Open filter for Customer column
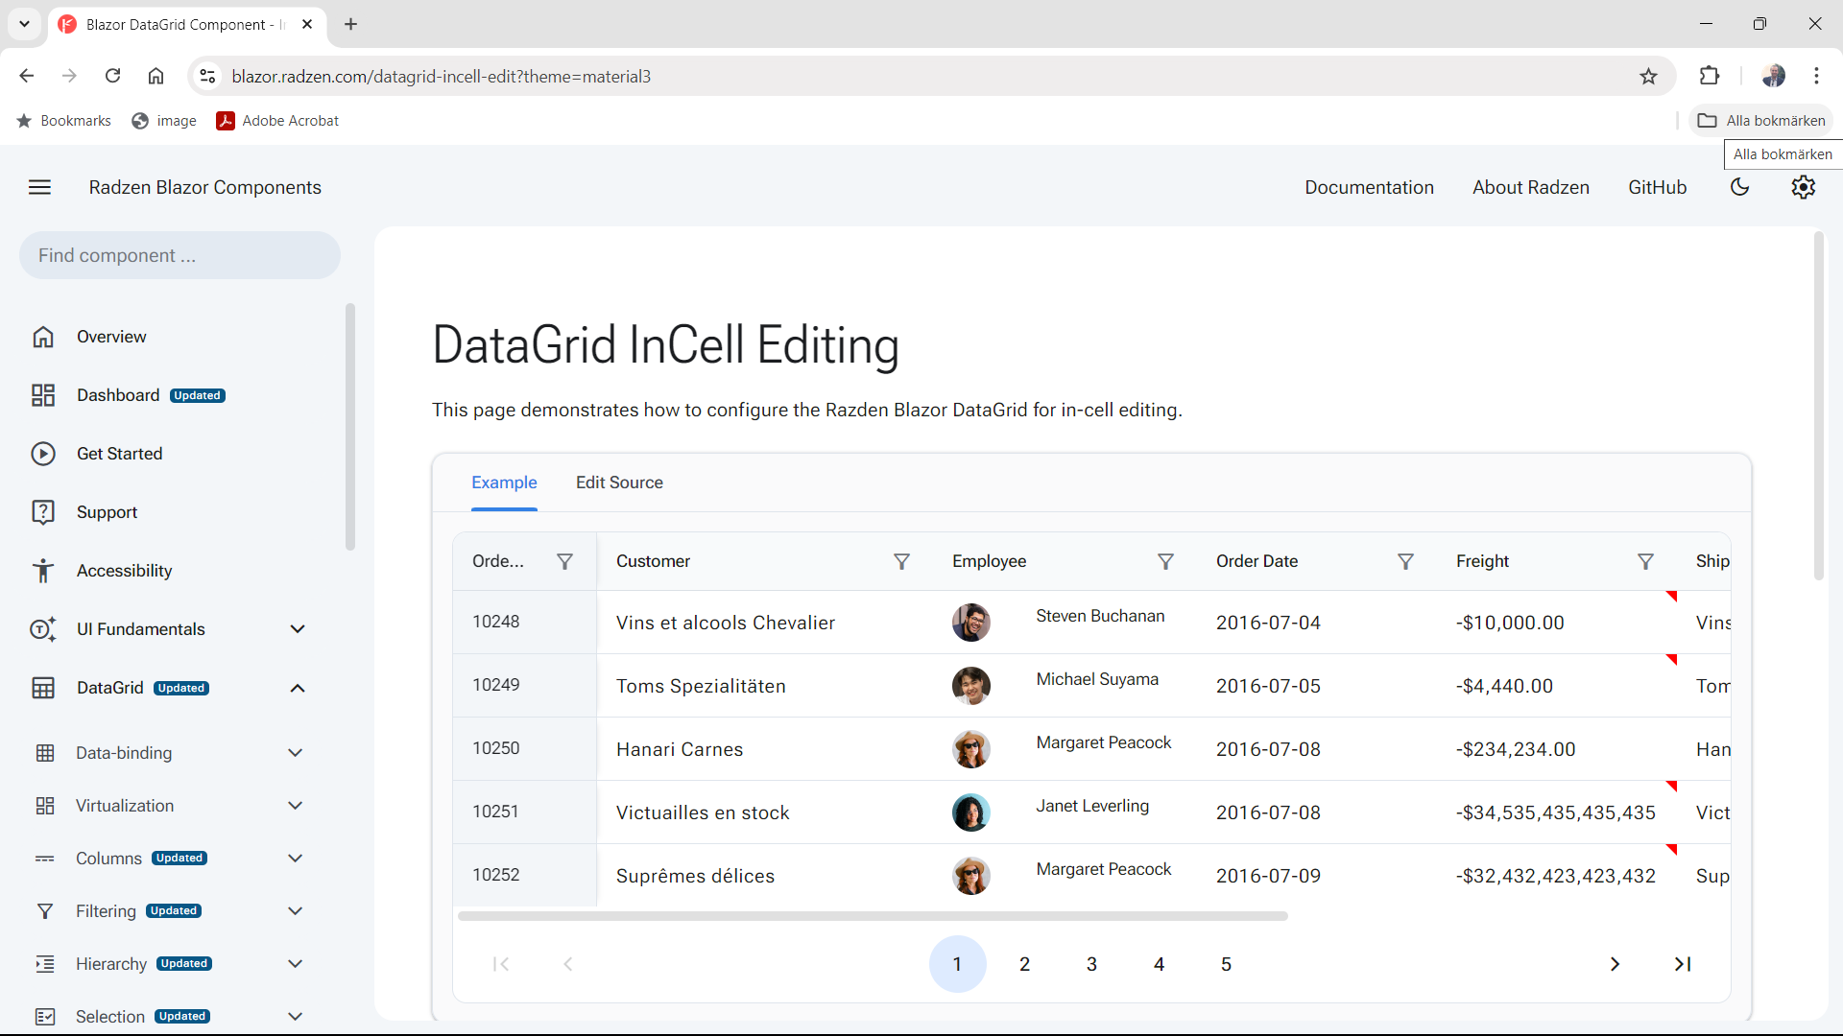The image size is (1843, 1036). click(901, 561)
